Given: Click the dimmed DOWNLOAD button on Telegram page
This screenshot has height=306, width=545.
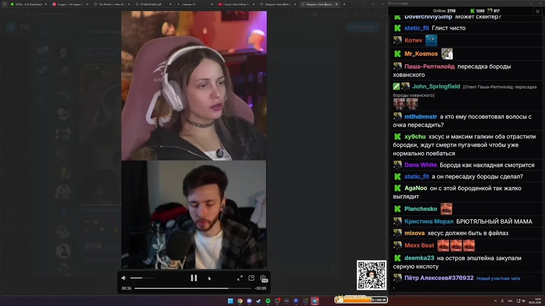Looking at the screenshot, I should pos(362,27).
